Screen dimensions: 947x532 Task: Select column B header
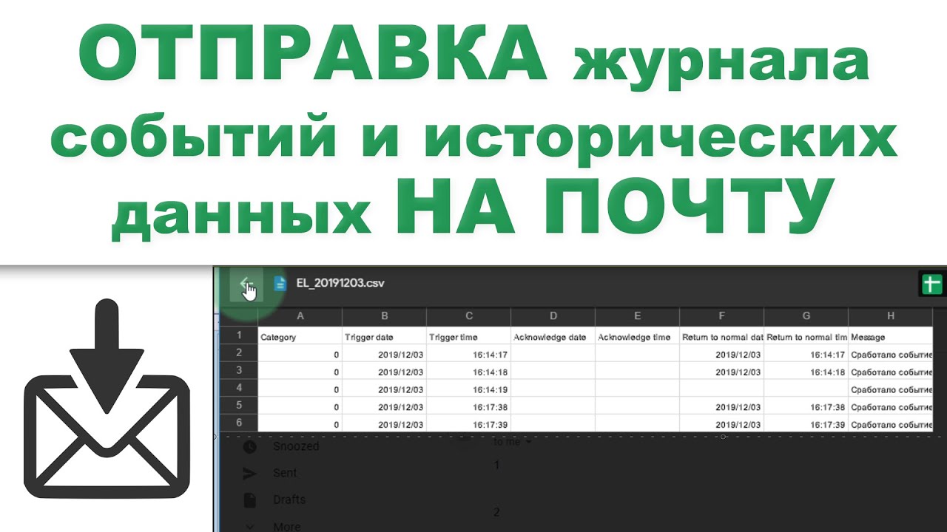[385, 316]
